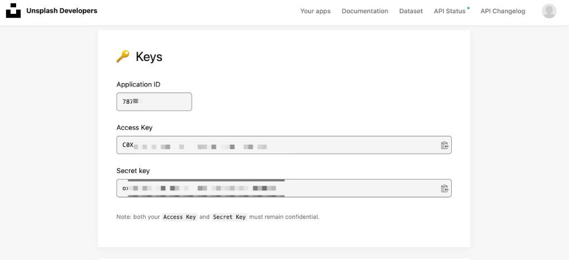The image size is (569, 260).
Task: Go to Your apps
Action: [x=316, y=11]
